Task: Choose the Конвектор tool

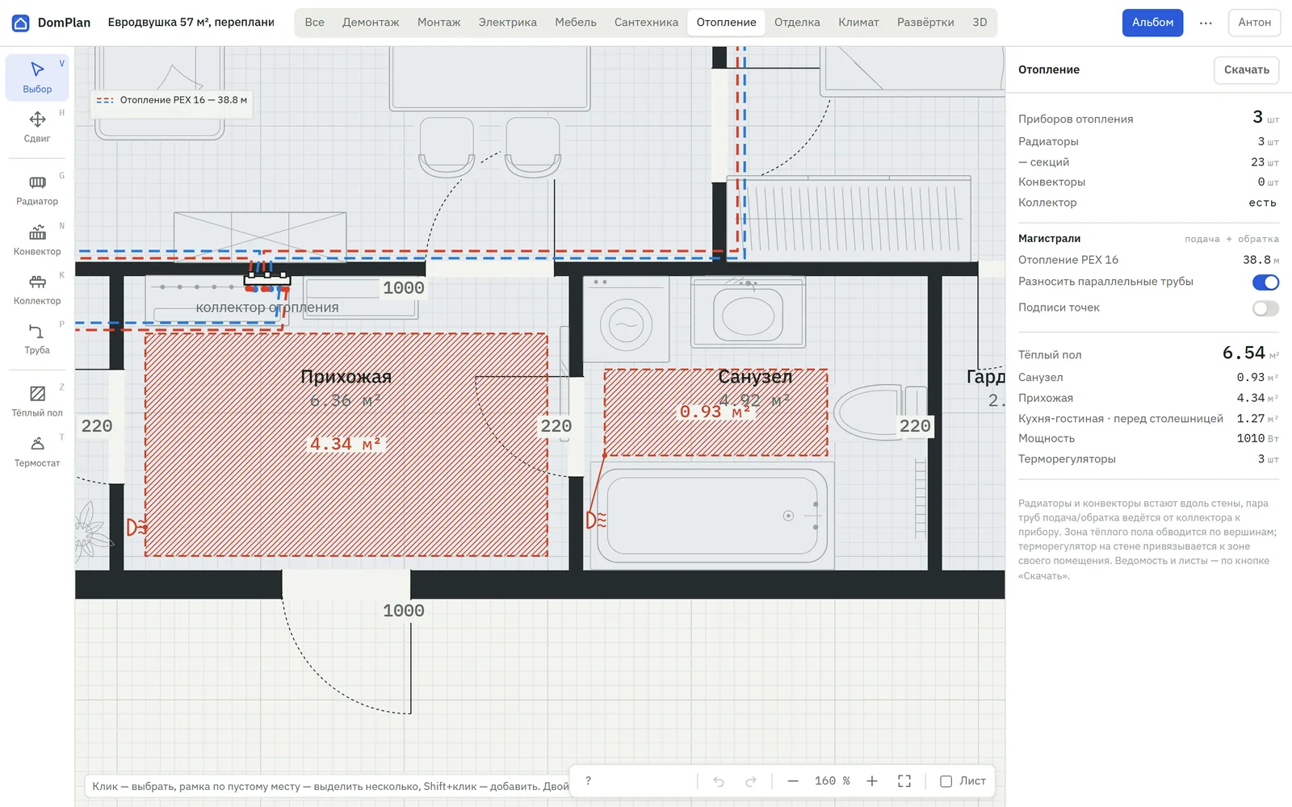Action: coord(37,240)
